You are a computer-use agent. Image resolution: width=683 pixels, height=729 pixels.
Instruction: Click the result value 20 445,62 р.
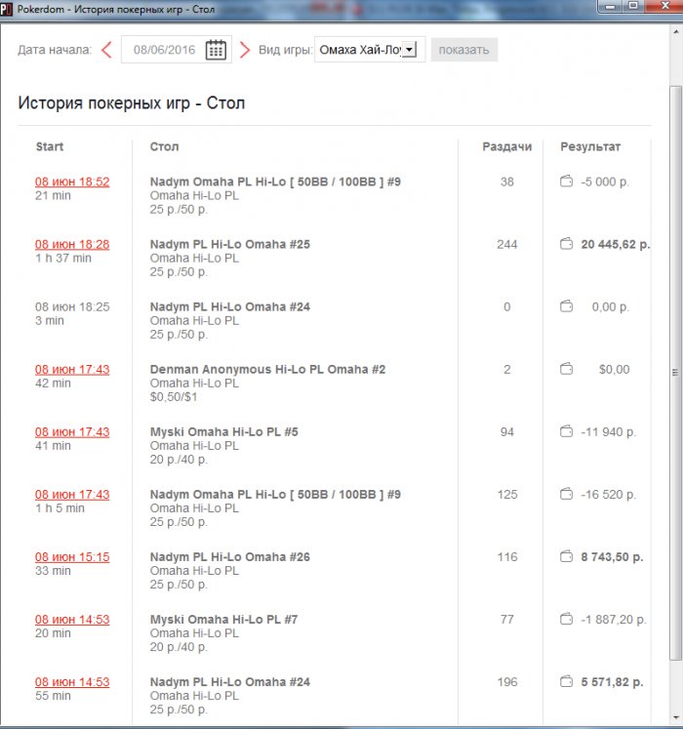point(615,244)
